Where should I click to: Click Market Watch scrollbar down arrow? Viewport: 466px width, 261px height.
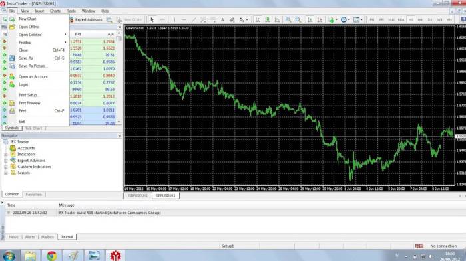(x=119, y=122)
